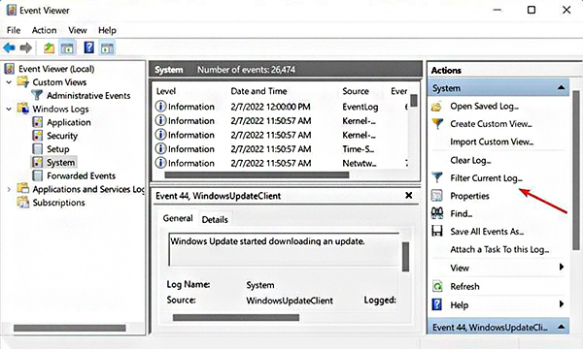Open the Action menu
This screenshot has height=349, width=583.
[x=45, y=30]
